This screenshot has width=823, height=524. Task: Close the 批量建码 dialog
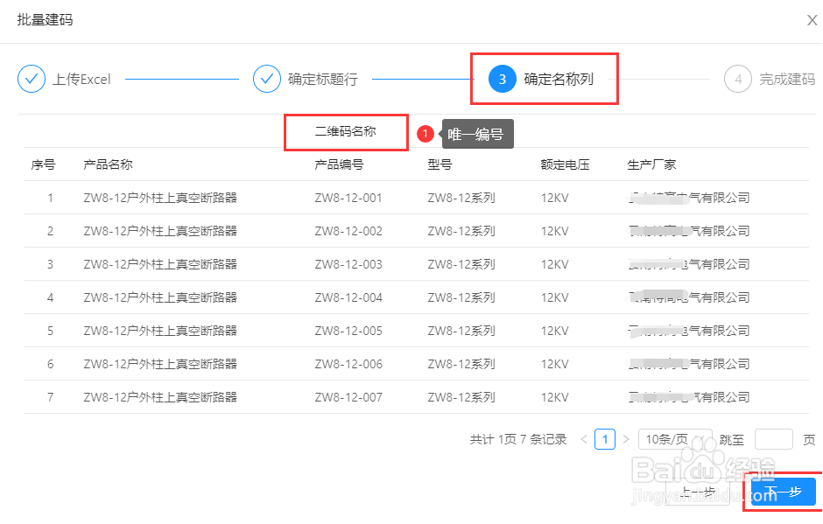coord(812,19)
